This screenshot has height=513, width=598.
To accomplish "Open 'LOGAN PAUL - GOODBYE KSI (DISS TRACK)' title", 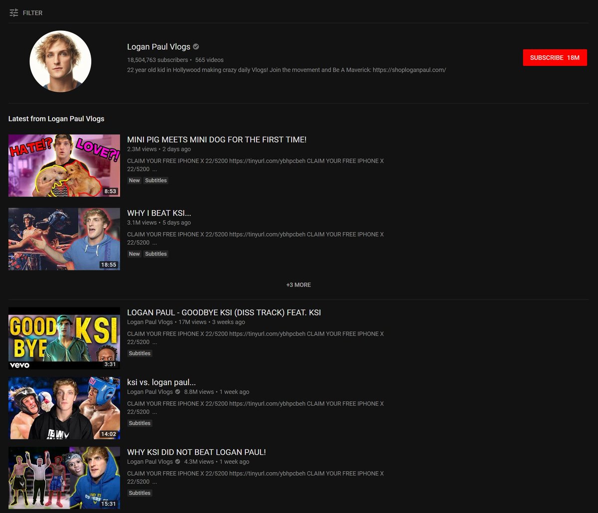I will coord(224,313).
